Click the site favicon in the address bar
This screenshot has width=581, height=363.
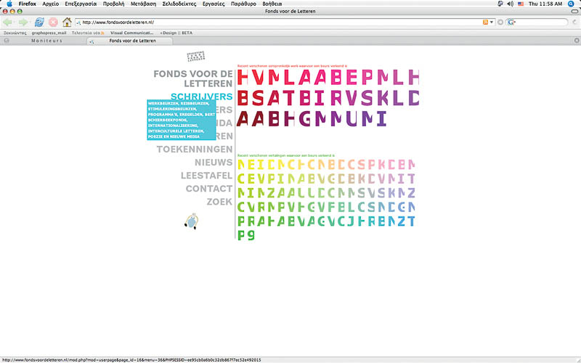pyautogui.click(x=78, y=23)
